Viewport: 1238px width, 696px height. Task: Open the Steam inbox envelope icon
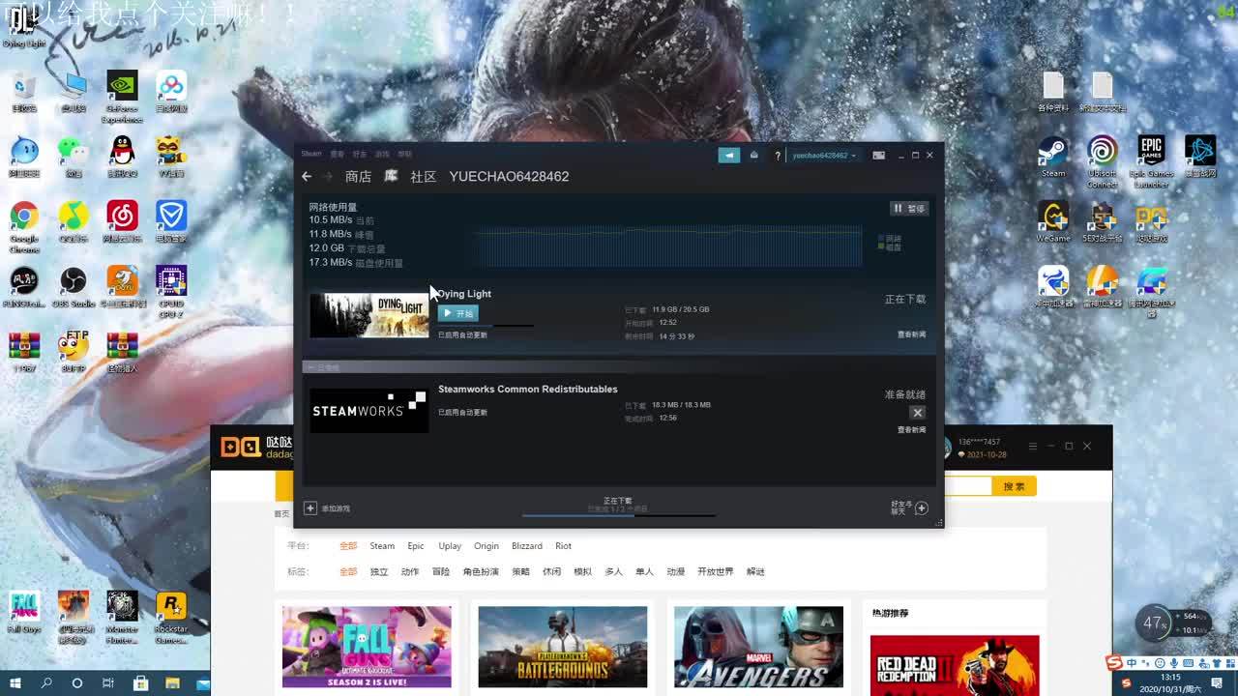753,156
